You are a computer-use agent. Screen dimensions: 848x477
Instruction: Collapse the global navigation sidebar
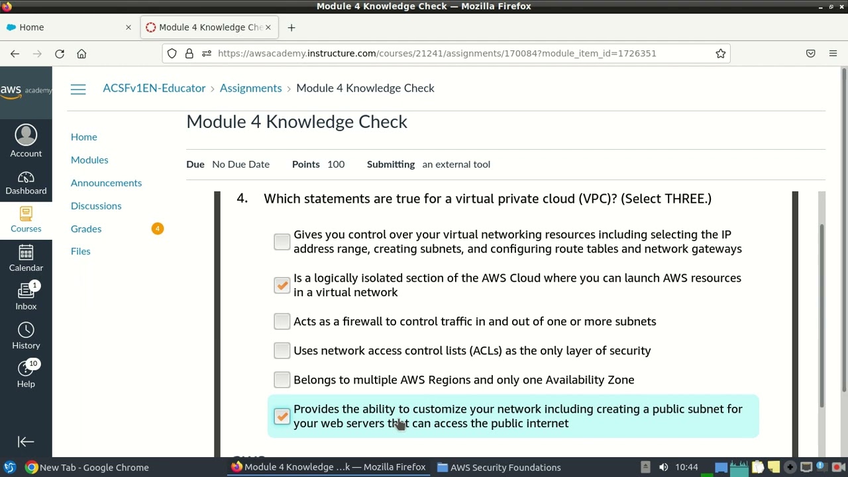[26, 442]
